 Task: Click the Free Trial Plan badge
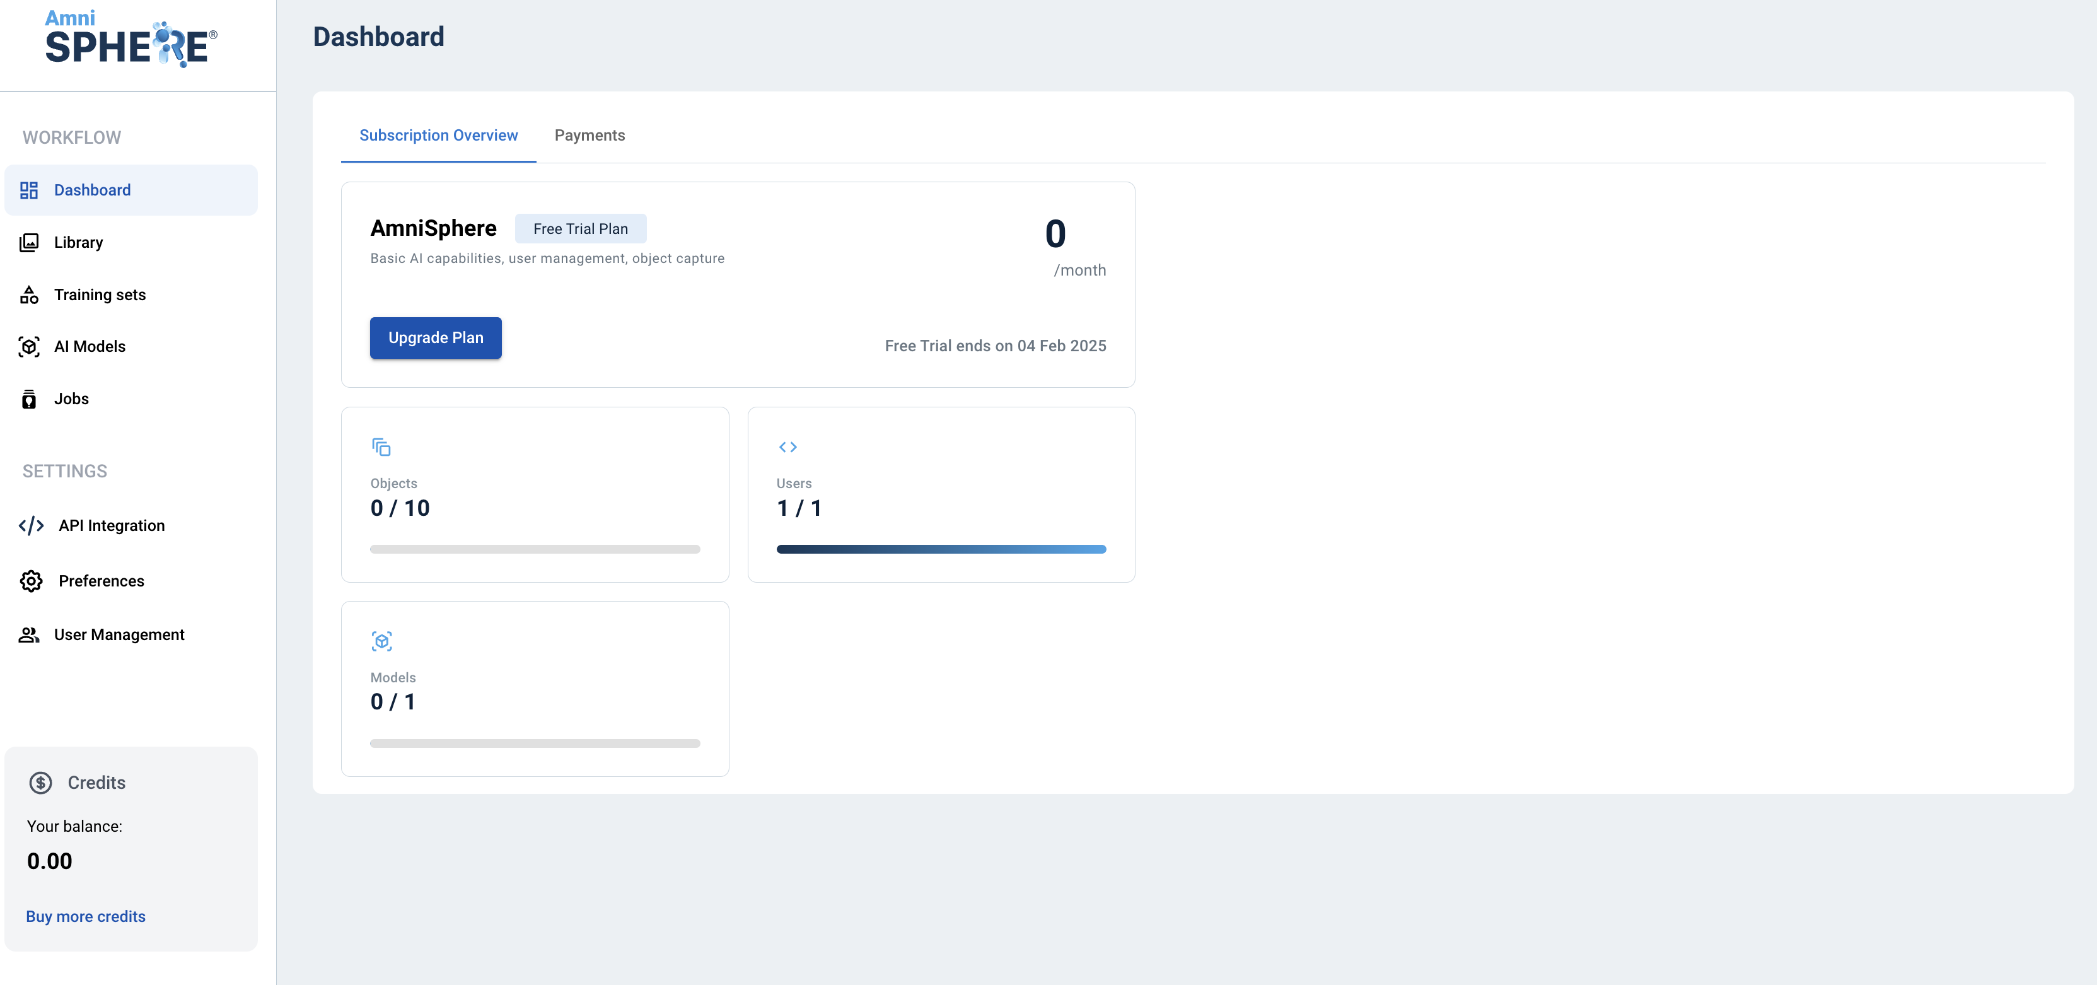click(x=581, y=229)
